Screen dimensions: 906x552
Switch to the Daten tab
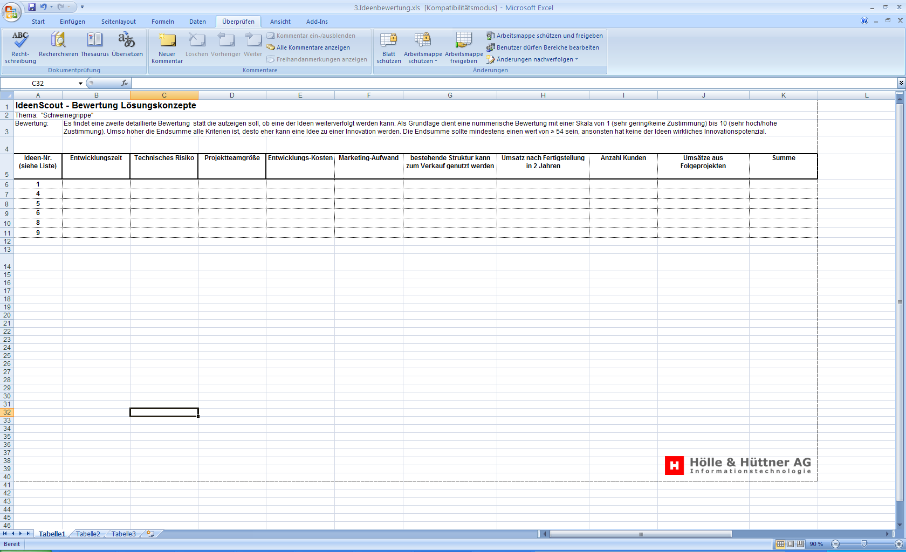click(x=197, y=22)
